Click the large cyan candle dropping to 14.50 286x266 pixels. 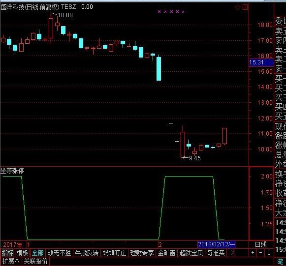point(159,68)
